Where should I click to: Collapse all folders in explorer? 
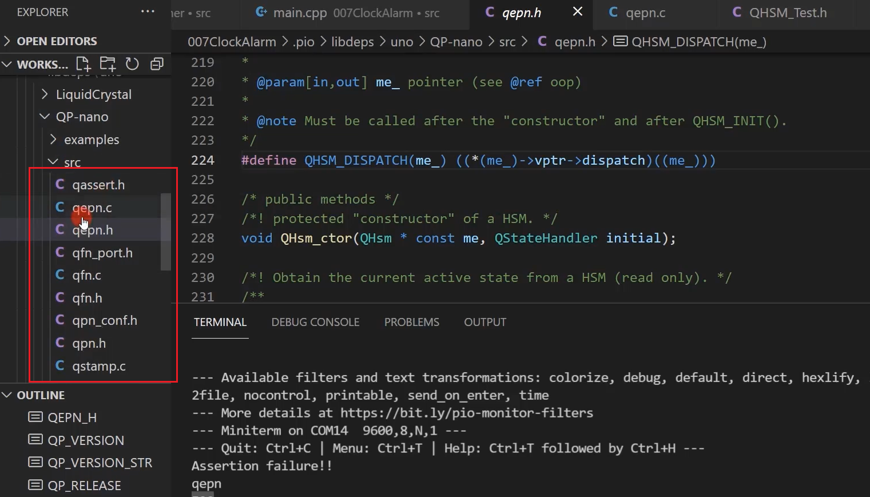pos(157,64)
